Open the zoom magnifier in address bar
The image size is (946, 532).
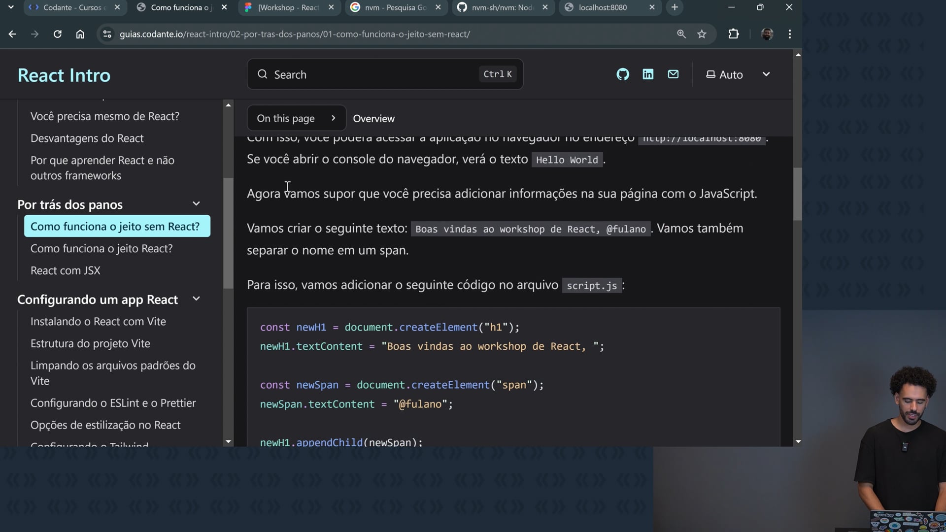[x=681, y=34]
